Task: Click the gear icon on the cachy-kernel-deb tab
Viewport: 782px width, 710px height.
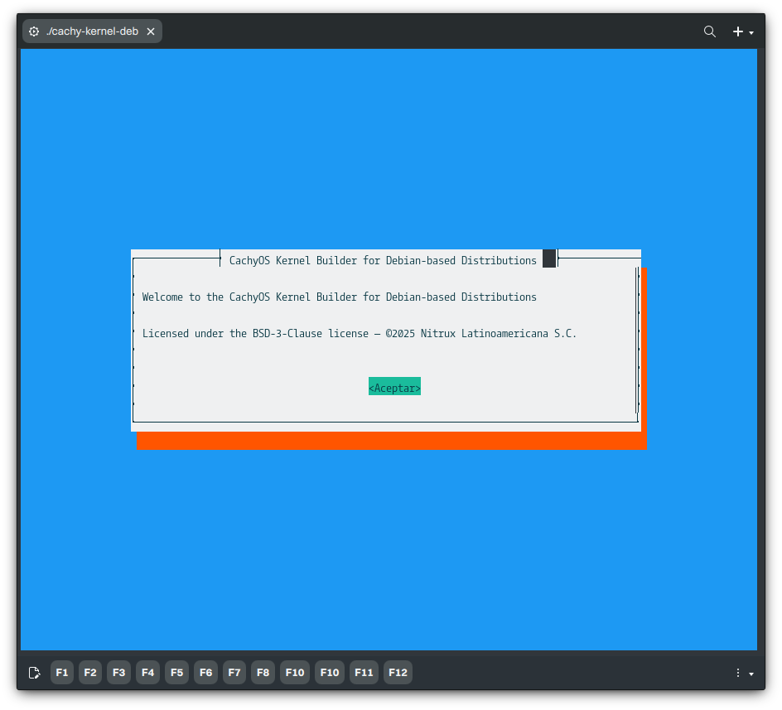Action: (x=33, y=31)
